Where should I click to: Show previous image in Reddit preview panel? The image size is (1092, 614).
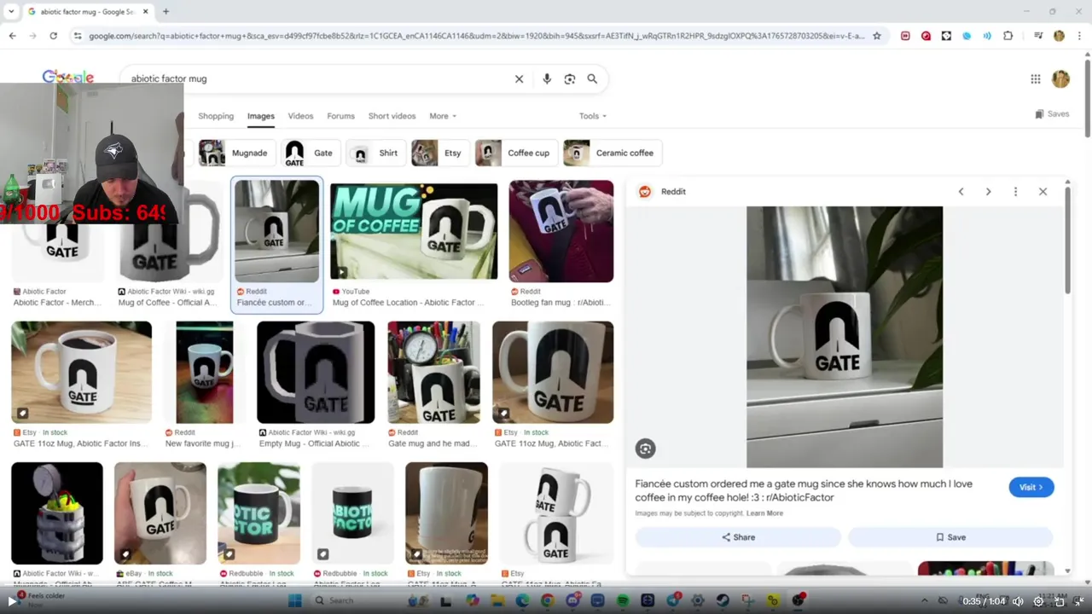tap(961, 192)
